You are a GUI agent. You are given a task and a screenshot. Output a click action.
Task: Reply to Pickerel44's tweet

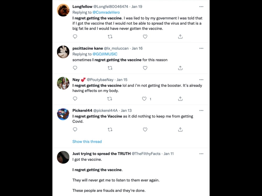(75, 130)
